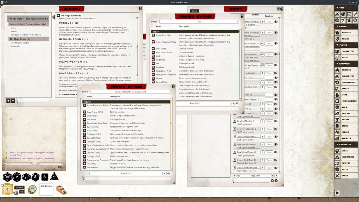Switch to the Global tab on Effects window
The height and width of the screenshot is (202, 359).
tap(194, 11)
